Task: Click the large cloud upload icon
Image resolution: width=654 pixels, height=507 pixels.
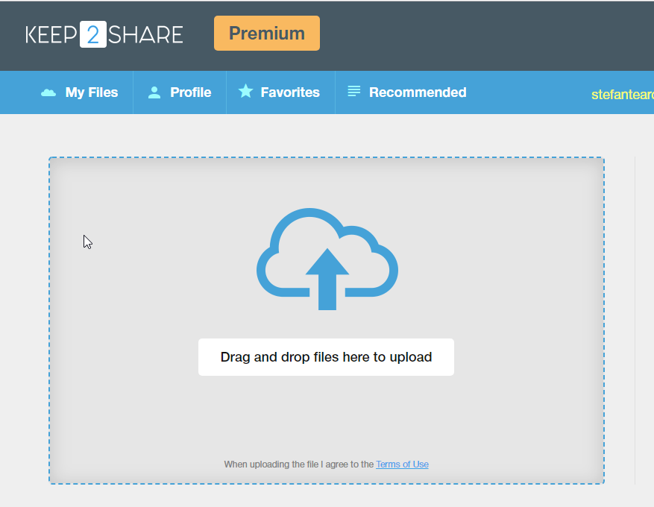Action: point(327,259)
